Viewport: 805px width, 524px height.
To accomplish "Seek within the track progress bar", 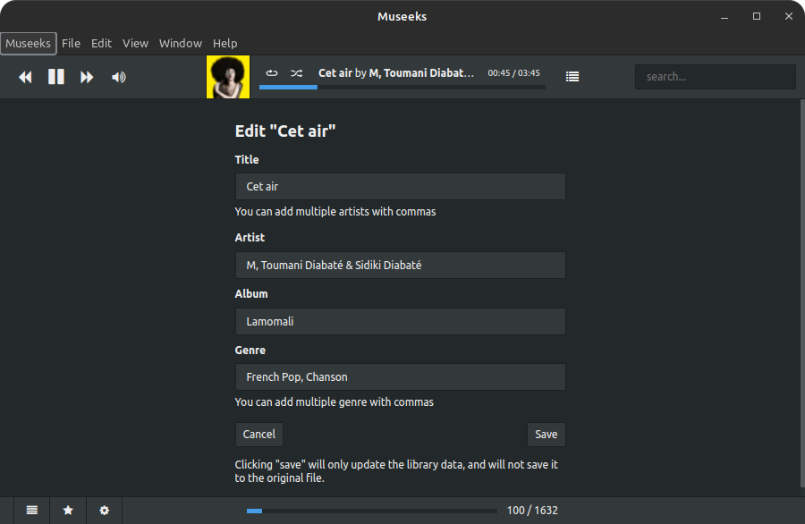I will click(402, 88).
